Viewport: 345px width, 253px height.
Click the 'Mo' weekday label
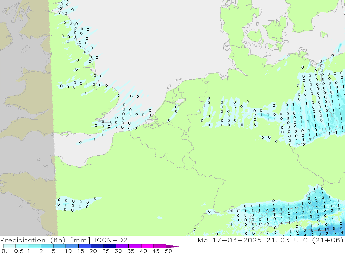203,240
